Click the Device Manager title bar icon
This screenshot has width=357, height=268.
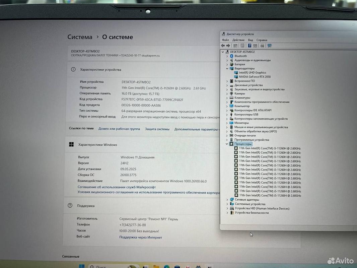224,34
